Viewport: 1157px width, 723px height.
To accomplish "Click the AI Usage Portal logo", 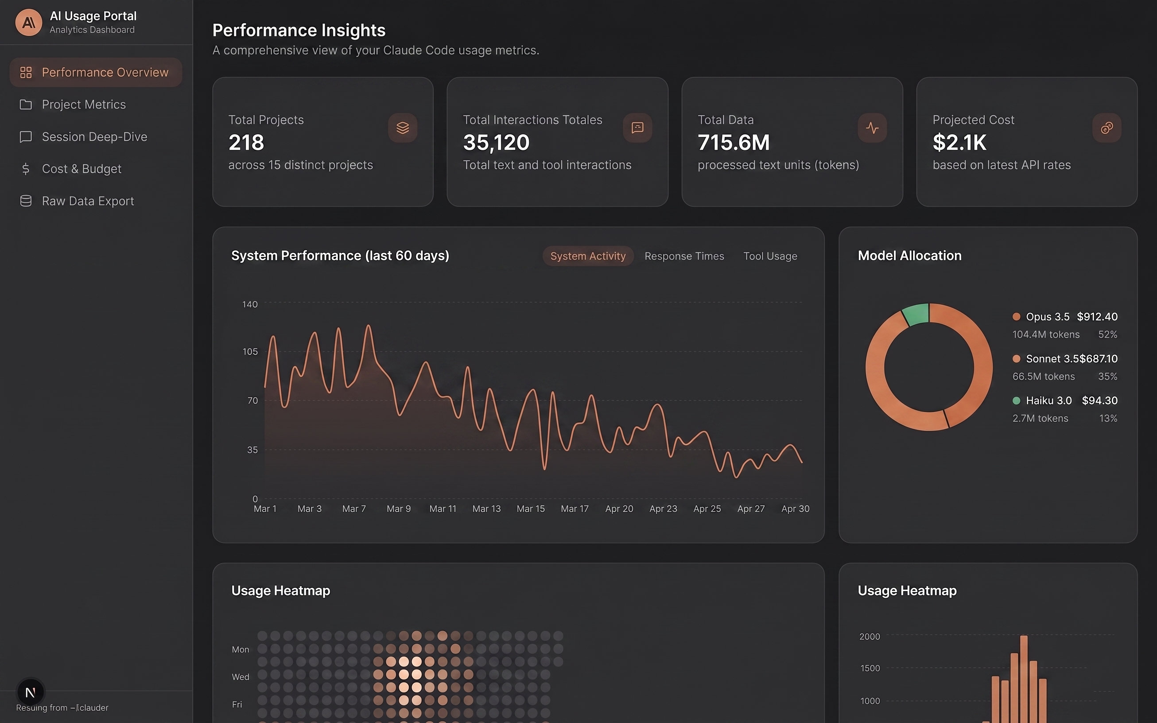I will coord(29,23).
